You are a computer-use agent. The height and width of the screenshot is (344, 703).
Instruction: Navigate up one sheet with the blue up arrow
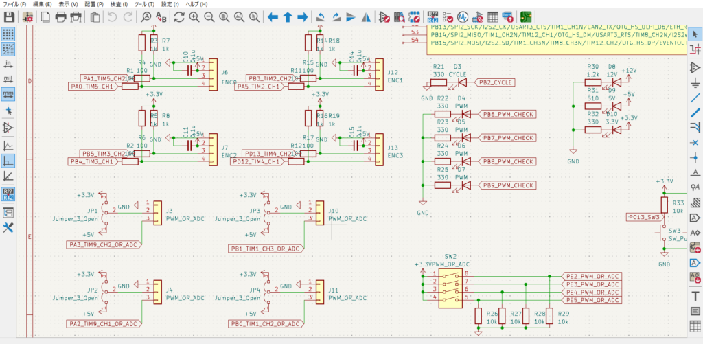point(288,16)
